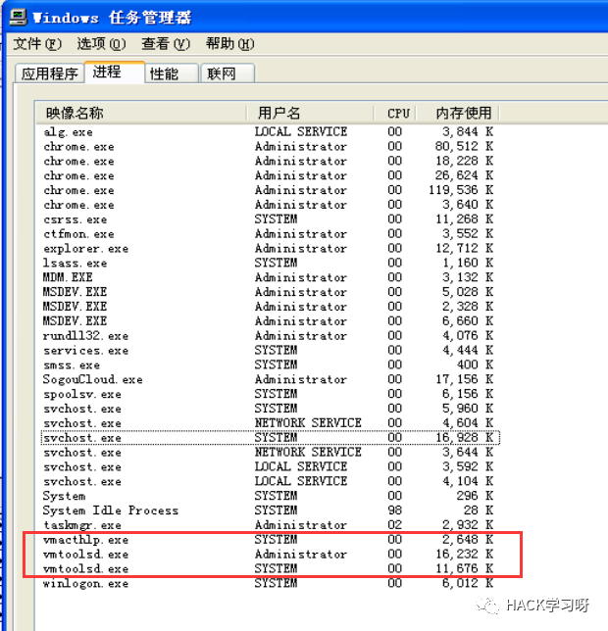Select chrome.exe using 80,512 K
Screen dimensions: 608x631
(x=270, y=146)
